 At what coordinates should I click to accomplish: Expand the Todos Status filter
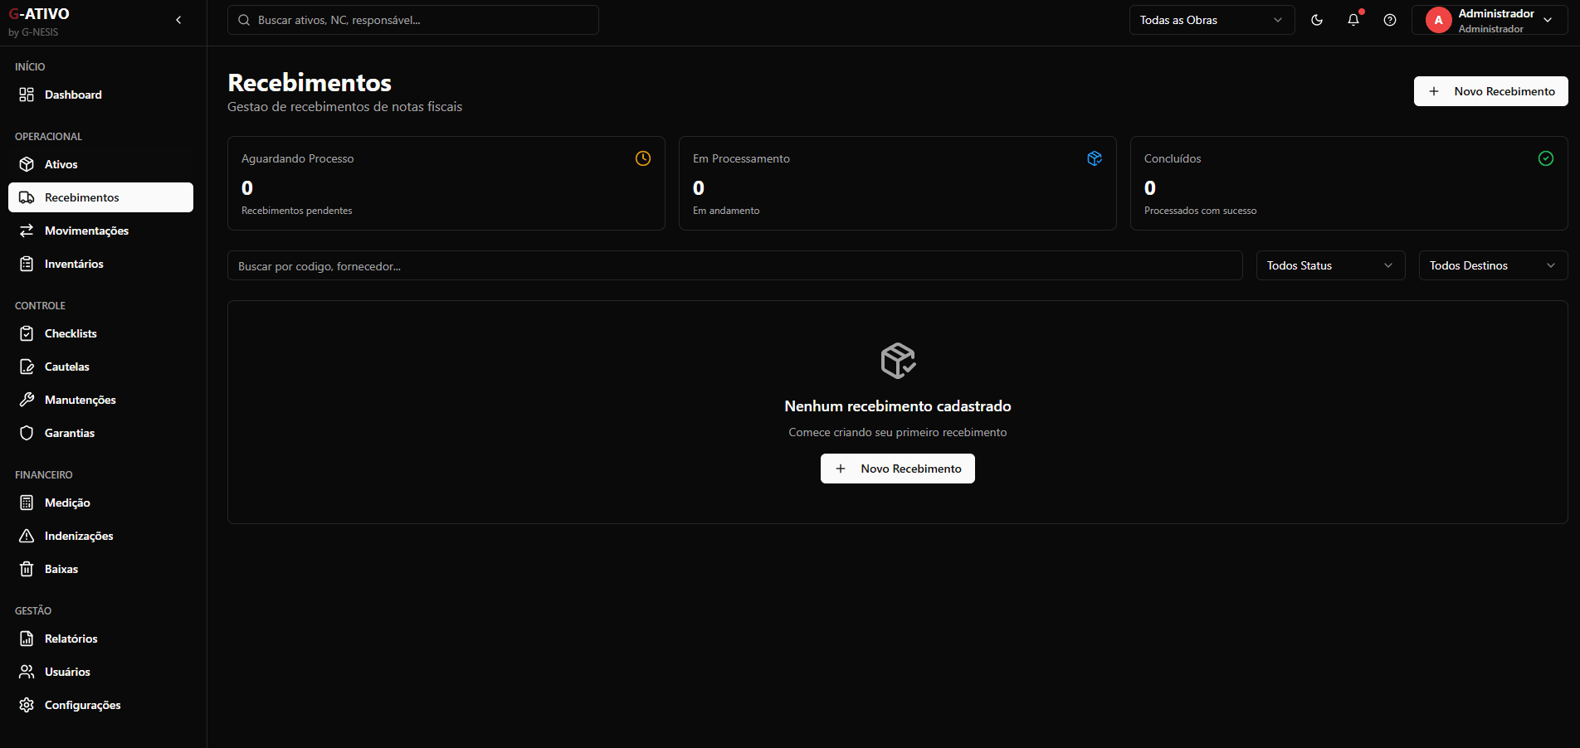(1330, 265)
